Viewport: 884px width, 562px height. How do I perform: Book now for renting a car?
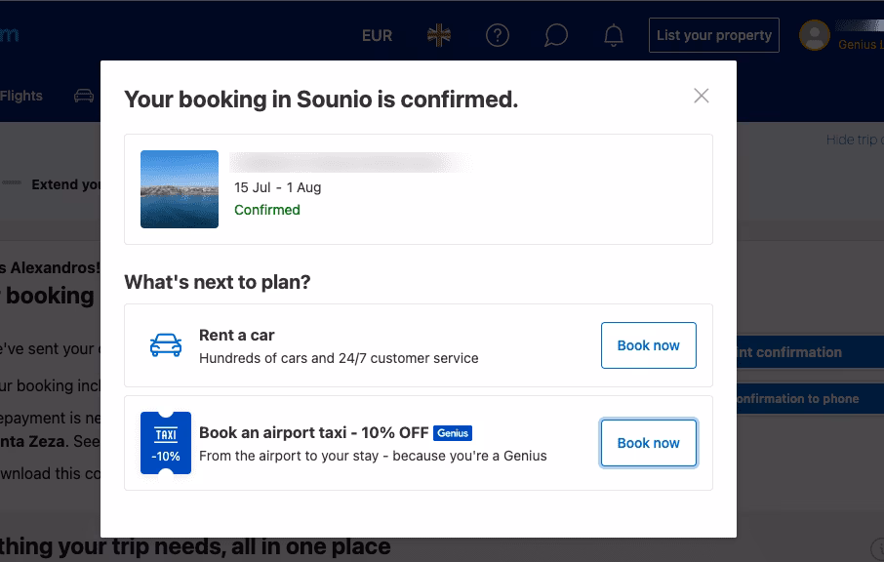pos(648,344)
